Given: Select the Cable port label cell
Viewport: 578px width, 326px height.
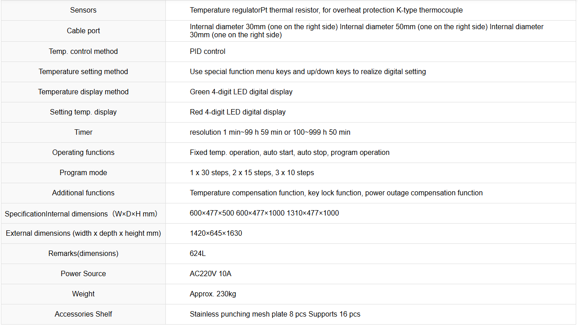Looking at the screenshot, I should tap(83, 31).
